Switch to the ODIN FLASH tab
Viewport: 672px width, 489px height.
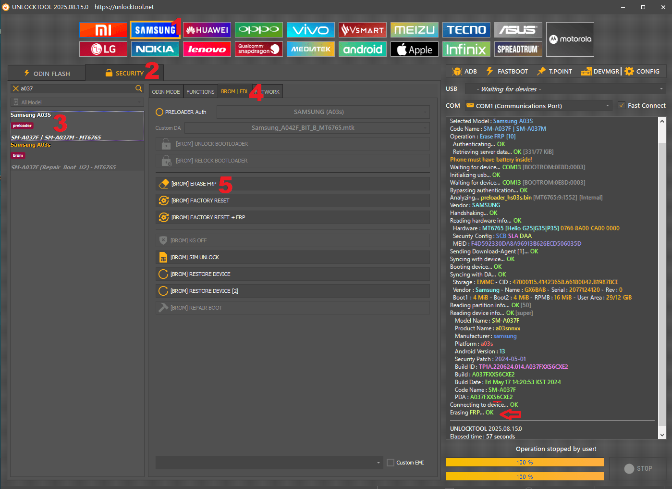(47, 74)
